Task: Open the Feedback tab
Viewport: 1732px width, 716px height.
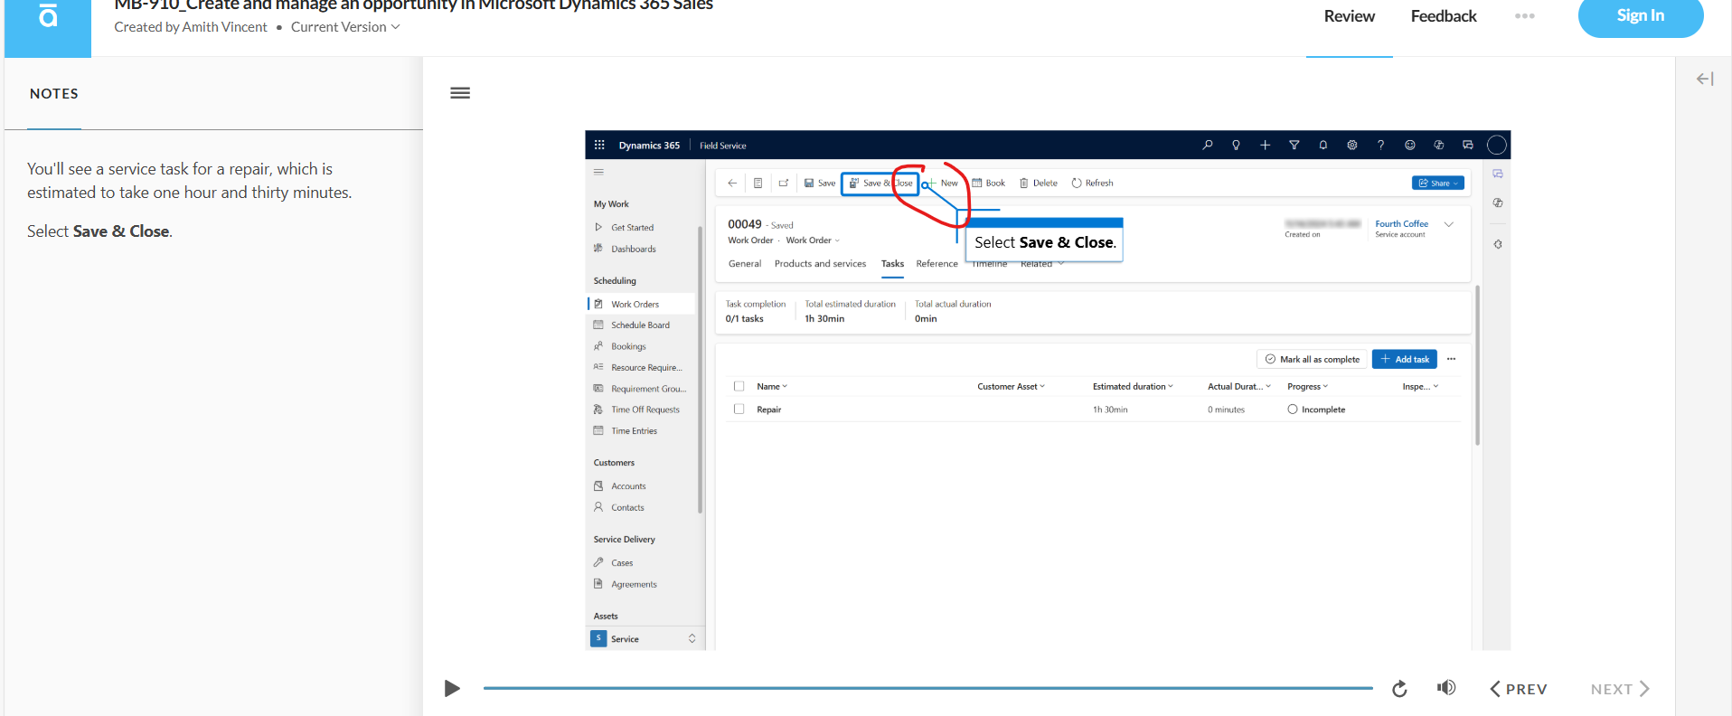Action: pos(1444,16)
